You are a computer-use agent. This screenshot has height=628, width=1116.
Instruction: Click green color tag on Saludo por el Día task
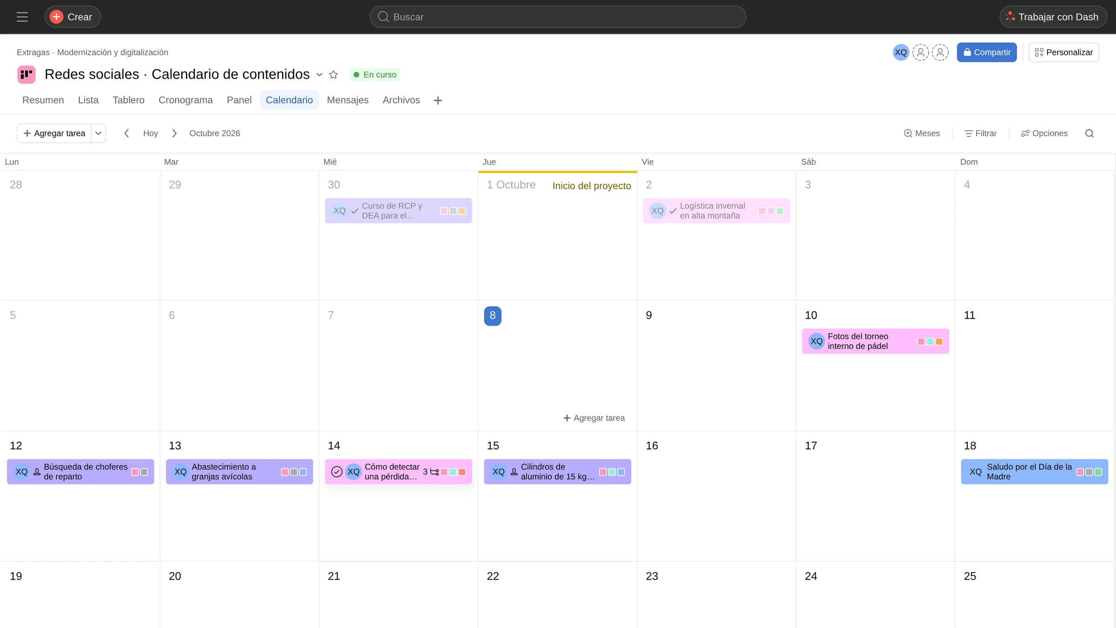[1098, 472]
